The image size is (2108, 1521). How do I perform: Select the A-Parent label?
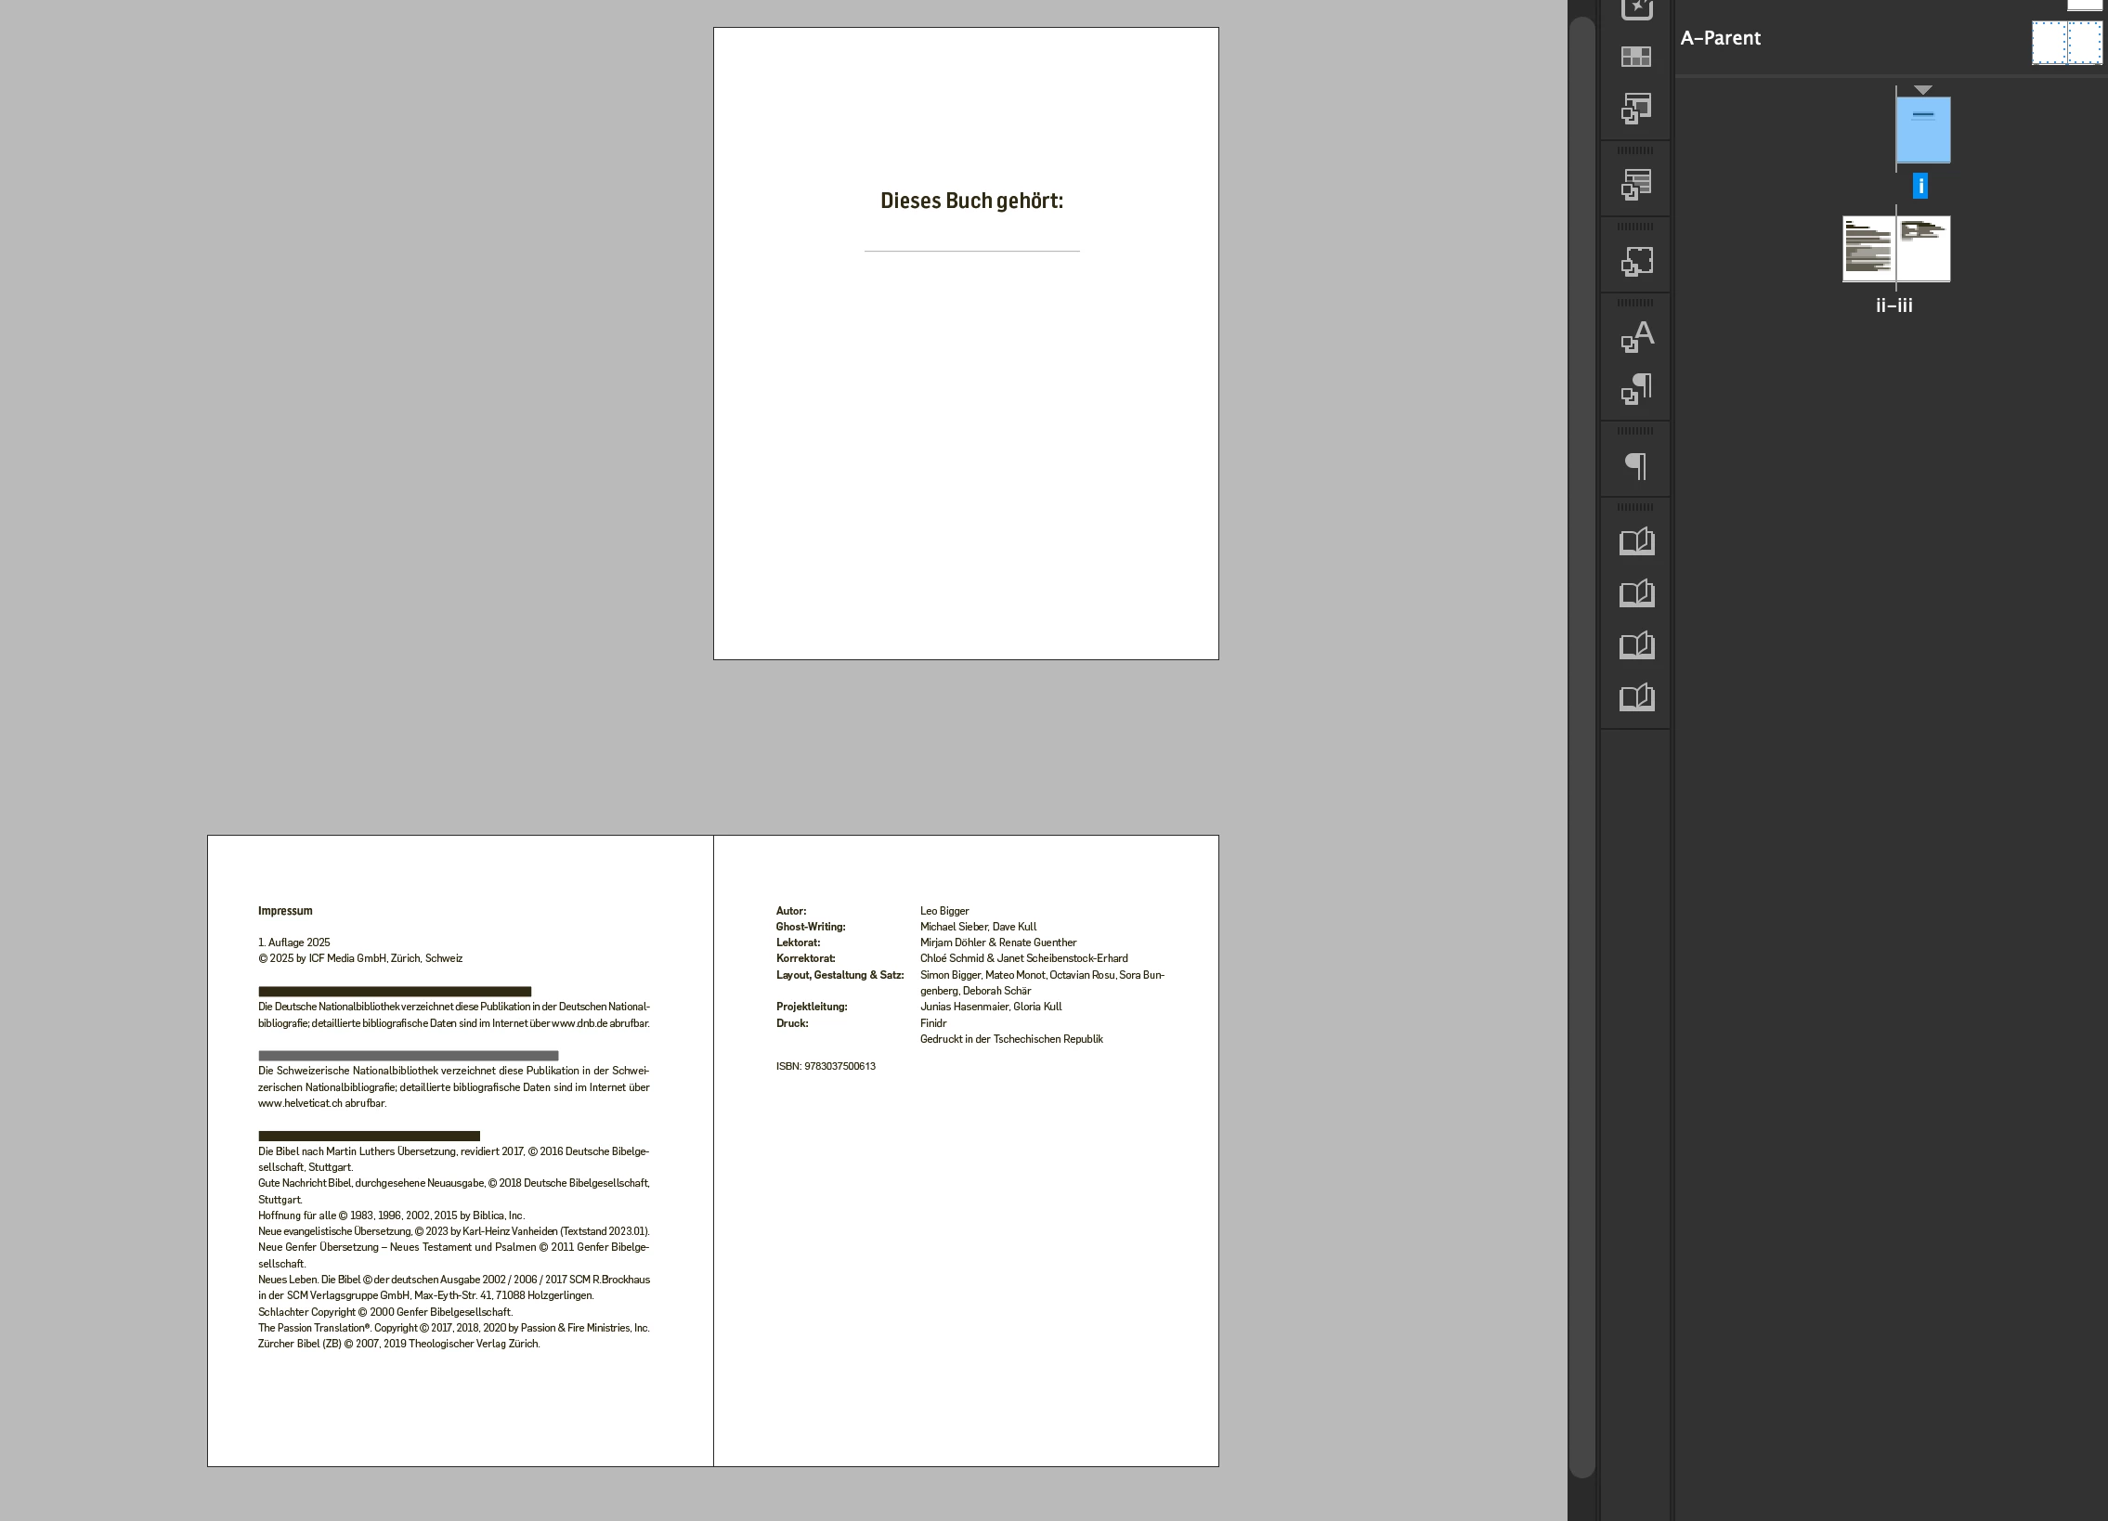point(1720,38)
